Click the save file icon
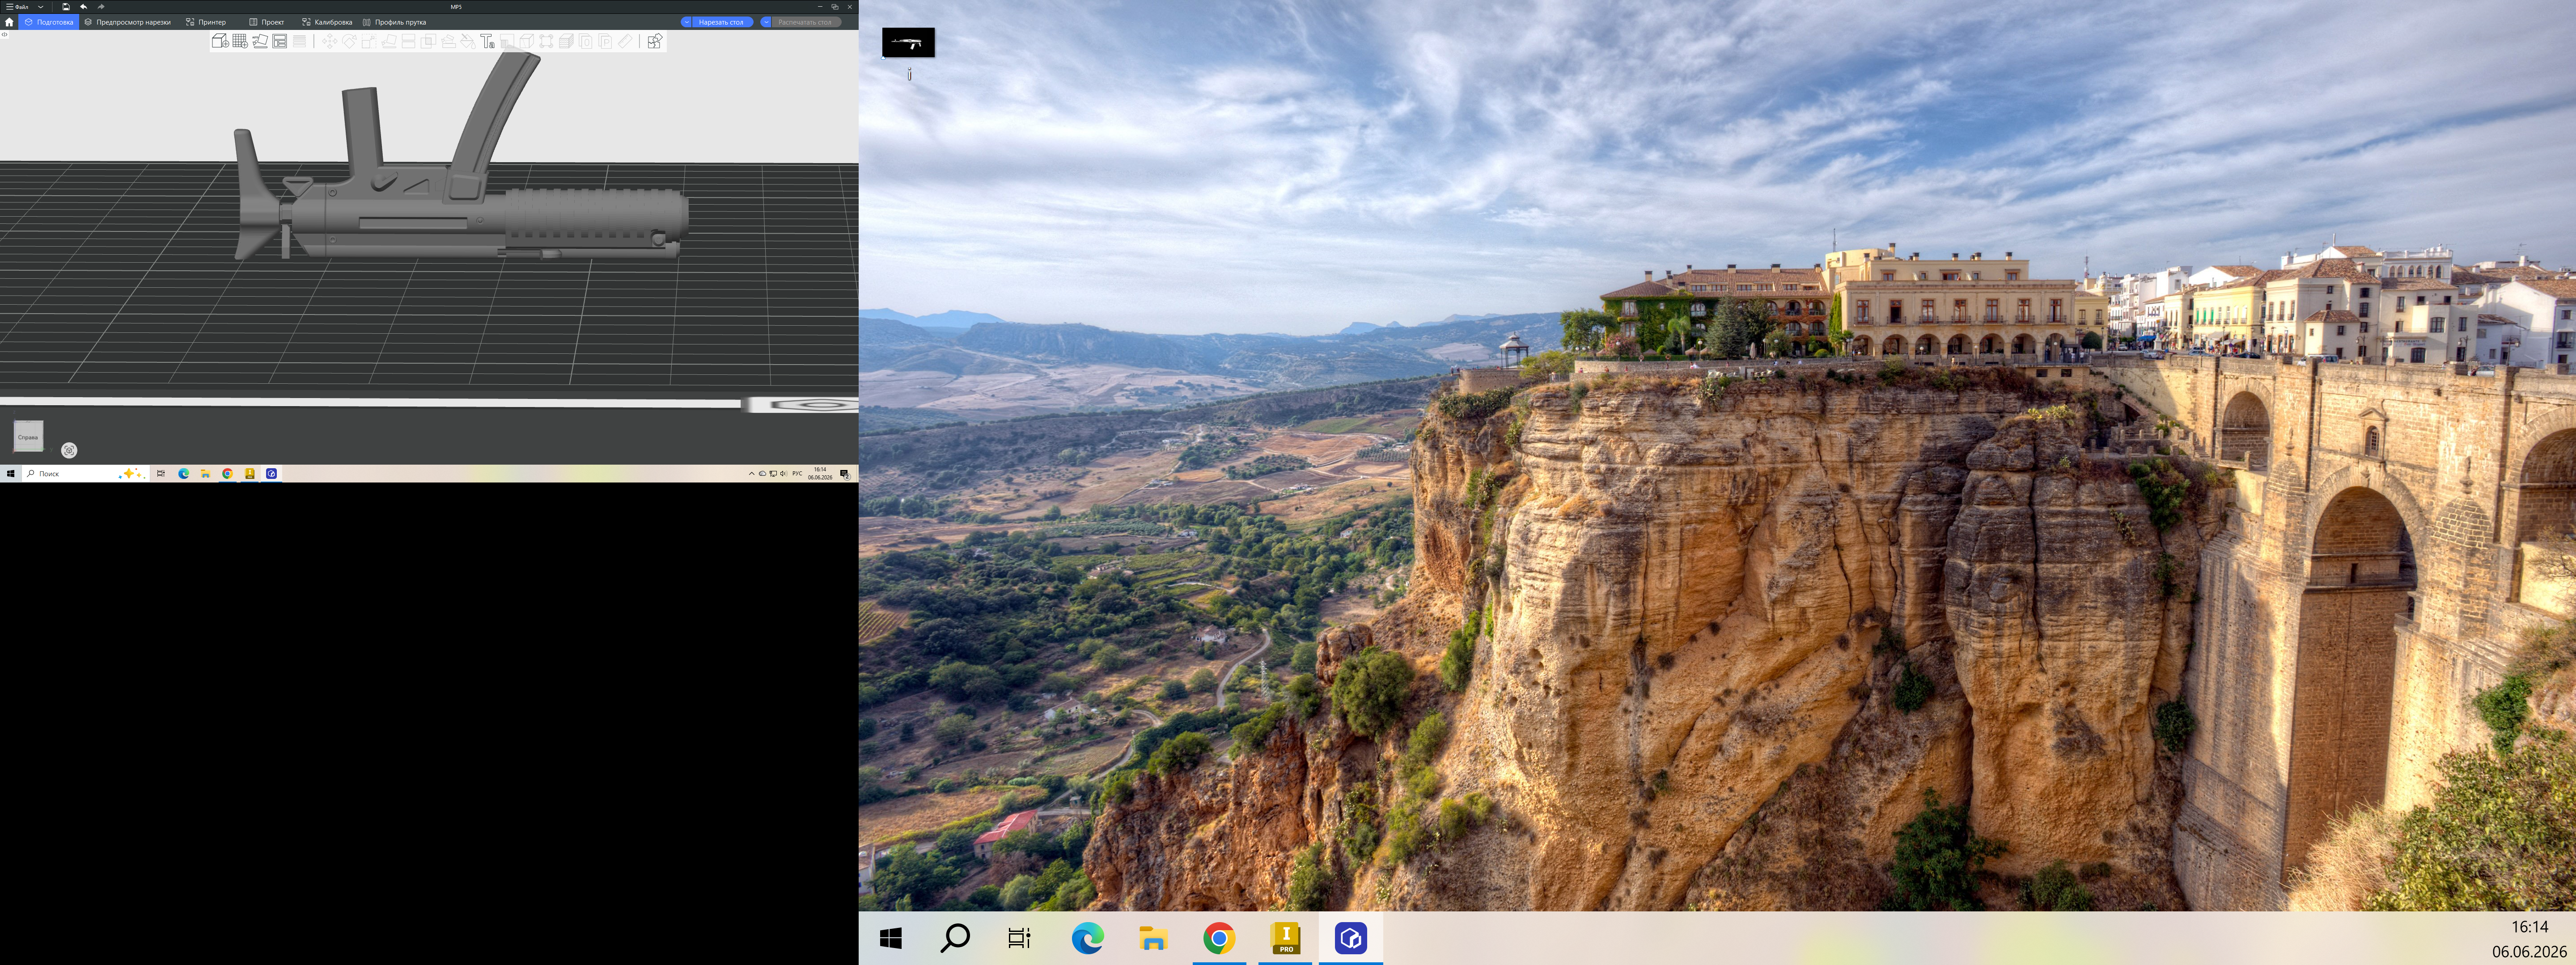The width and height of the screenshot is (2576, 965). pos(66,7)
